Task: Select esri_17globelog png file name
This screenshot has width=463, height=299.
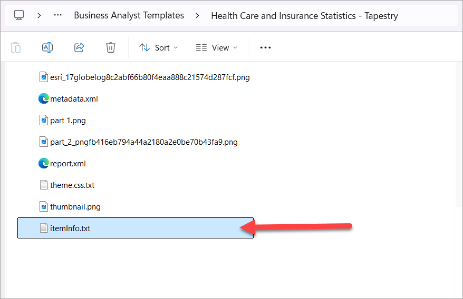Action: 150,77
